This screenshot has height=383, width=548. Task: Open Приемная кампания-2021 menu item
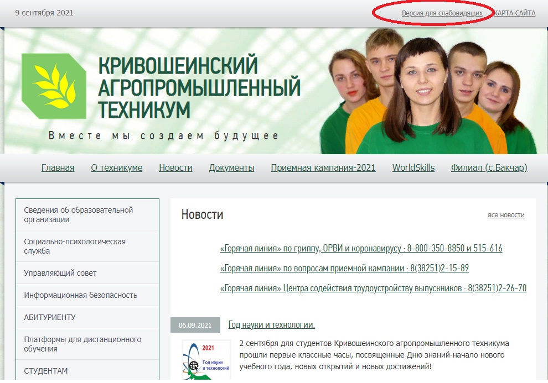(323, 168)
